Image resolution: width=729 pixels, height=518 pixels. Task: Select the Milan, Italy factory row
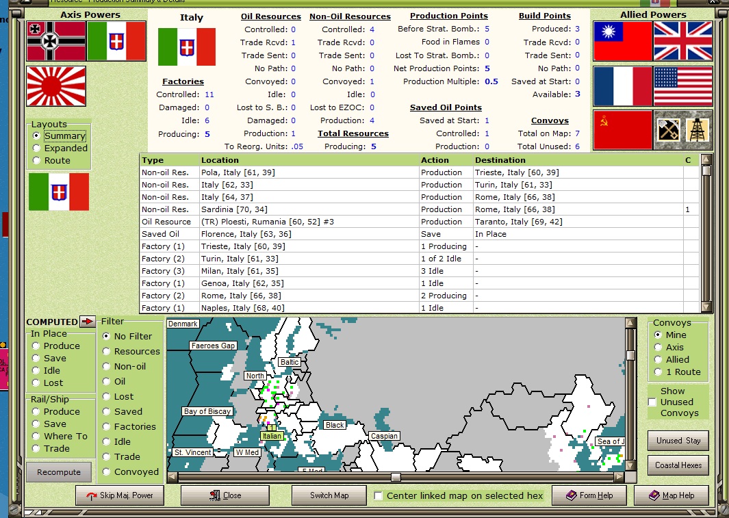(x=419, y=271)
